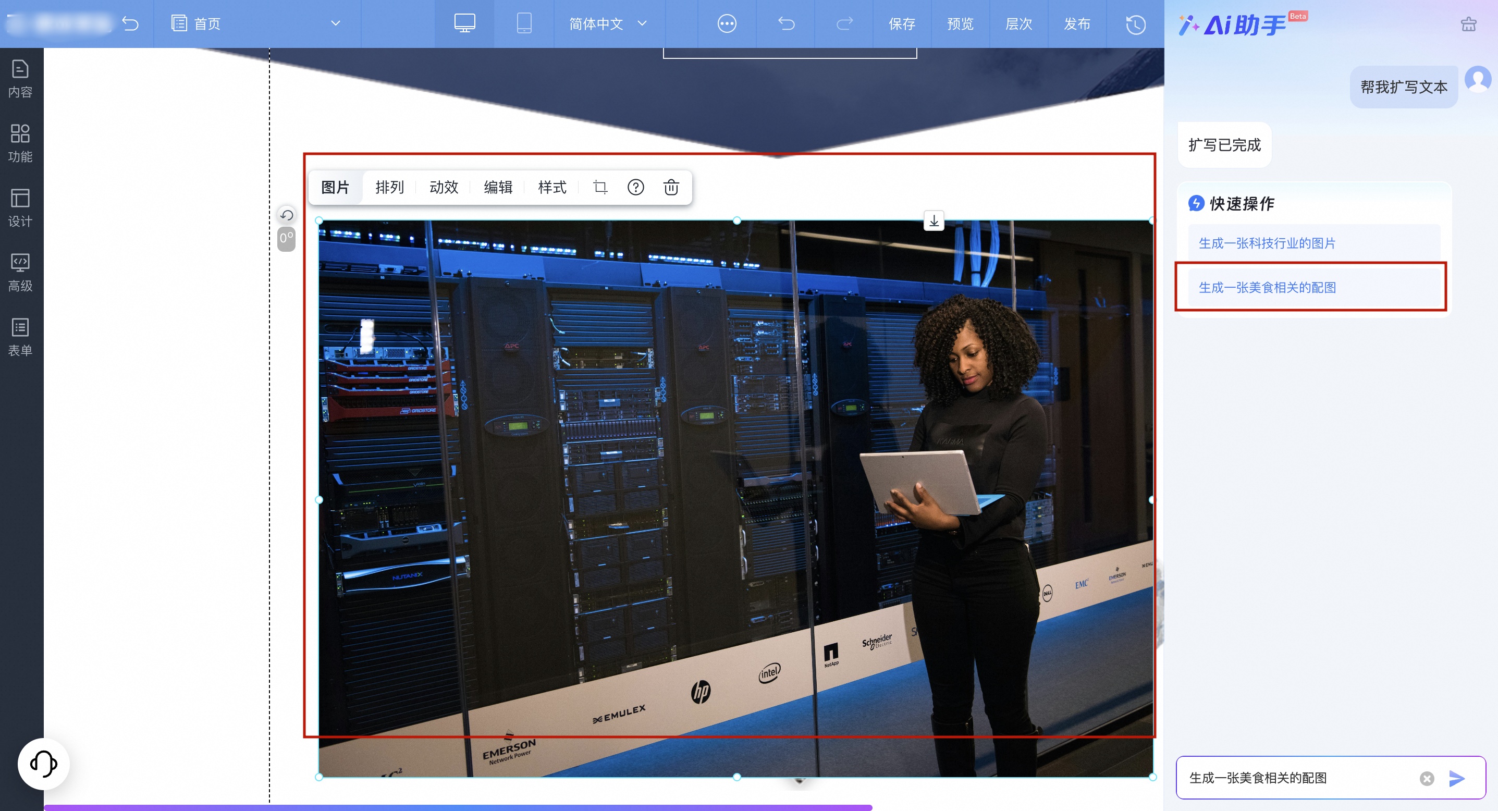The image size is (1498, 811).
Task: Delete the image with trash icon
Action: point(671,187)
